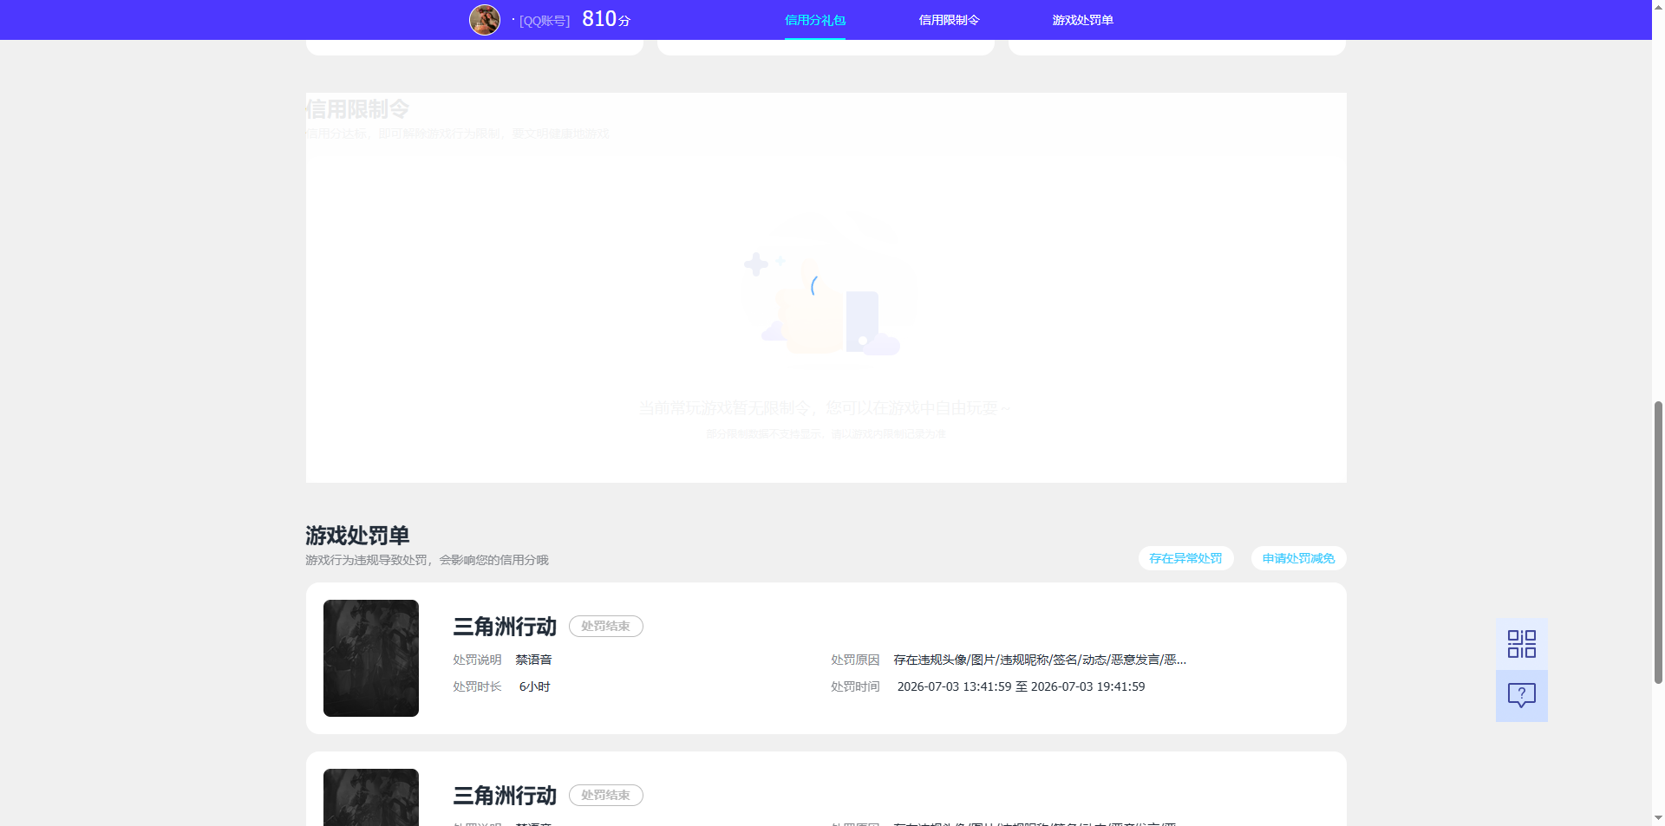Click the 810分 credit score

point(606,19)
